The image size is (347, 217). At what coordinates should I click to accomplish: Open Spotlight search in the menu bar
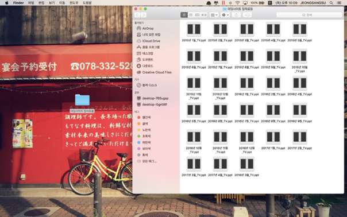click(331, 3)
